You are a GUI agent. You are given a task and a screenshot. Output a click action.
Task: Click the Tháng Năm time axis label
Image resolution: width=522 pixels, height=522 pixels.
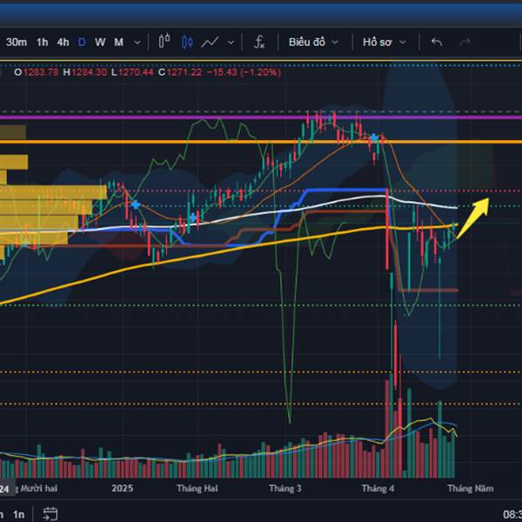[471, 488]
